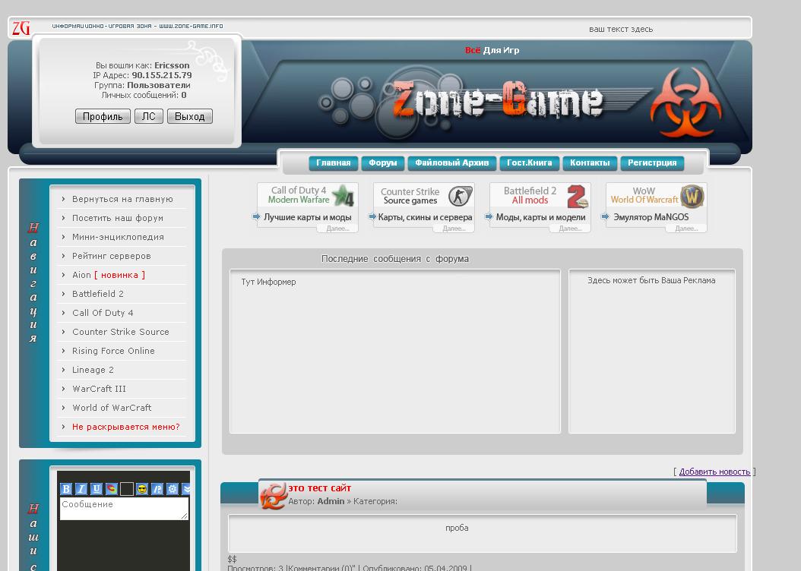This screenshot has width=801, height=571.
Task: Open the Контакты menu tab
Action: [x=590, y=162]
